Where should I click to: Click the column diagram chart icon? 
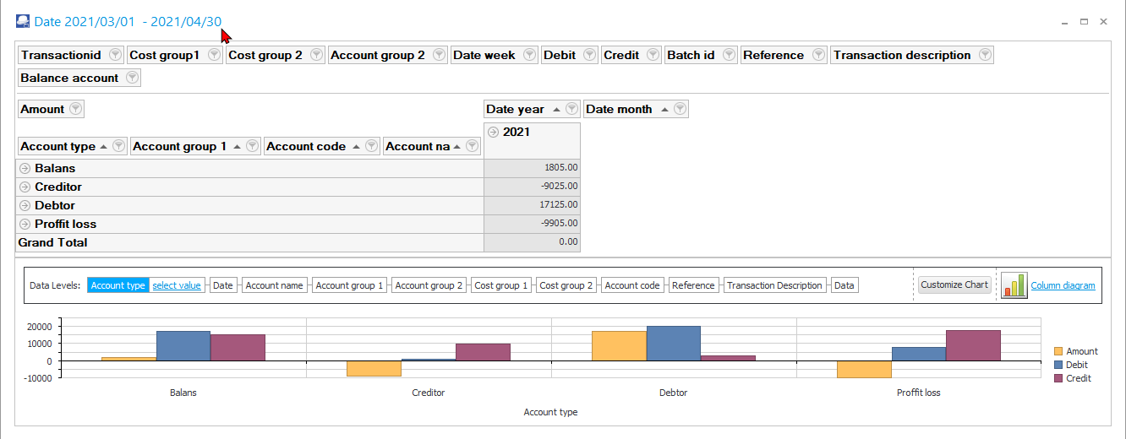point(1014,285)
